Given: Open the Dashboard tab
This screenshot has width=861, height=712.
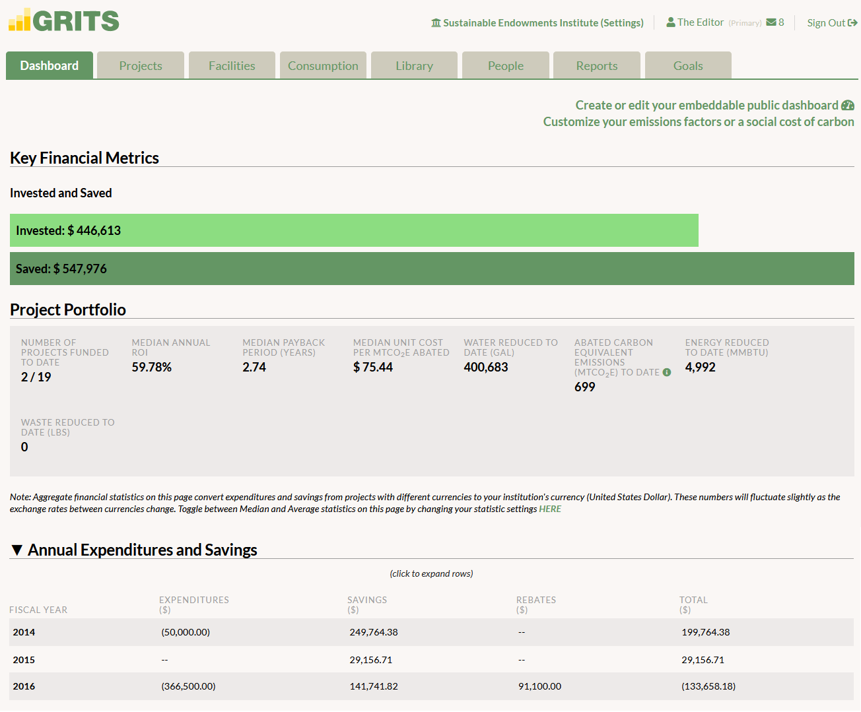Looking at the screenshot, I should [50, 65].
